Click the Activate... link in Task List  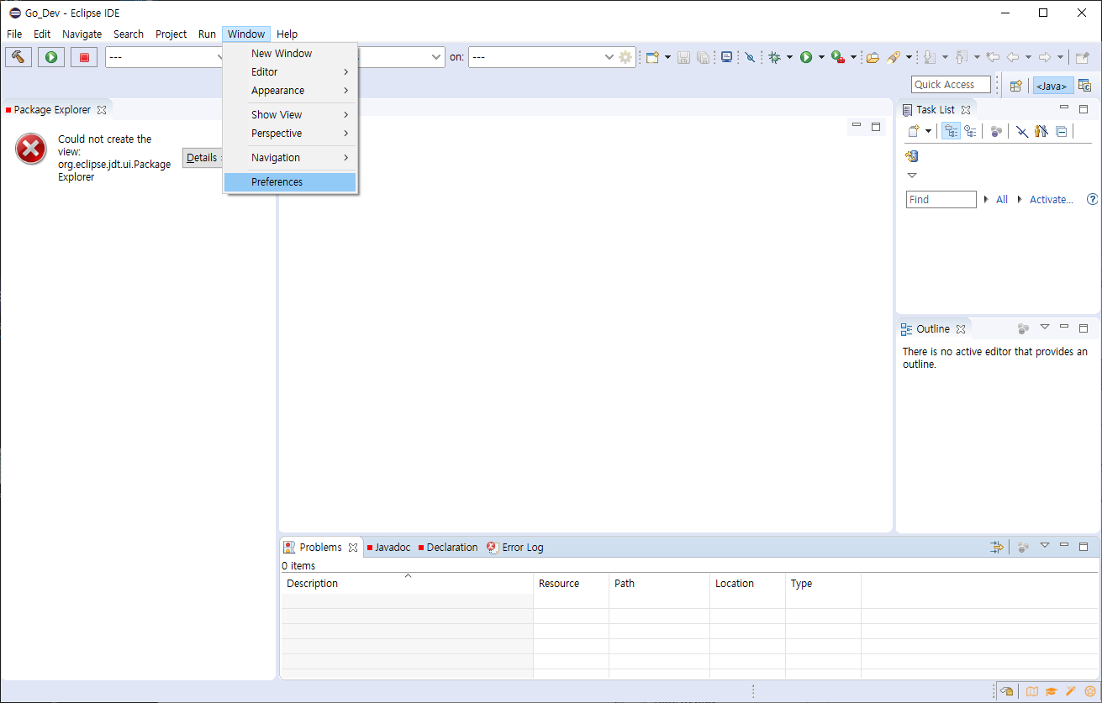1052,200
